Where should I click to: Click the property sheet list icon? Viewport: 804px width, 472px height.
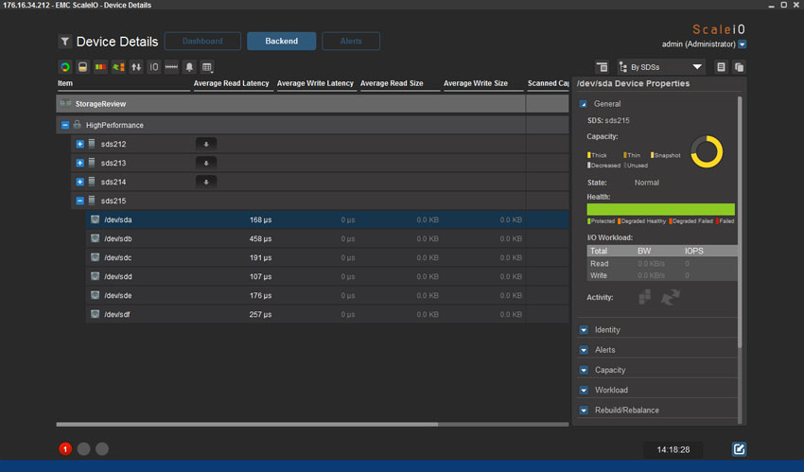pyautogui.click(x=721, y=67)
